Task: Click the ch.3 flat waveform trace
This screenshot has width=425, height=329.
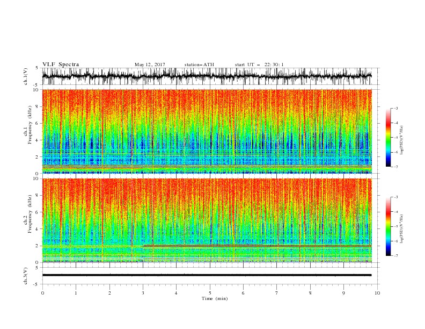Action: pos(207,275)
